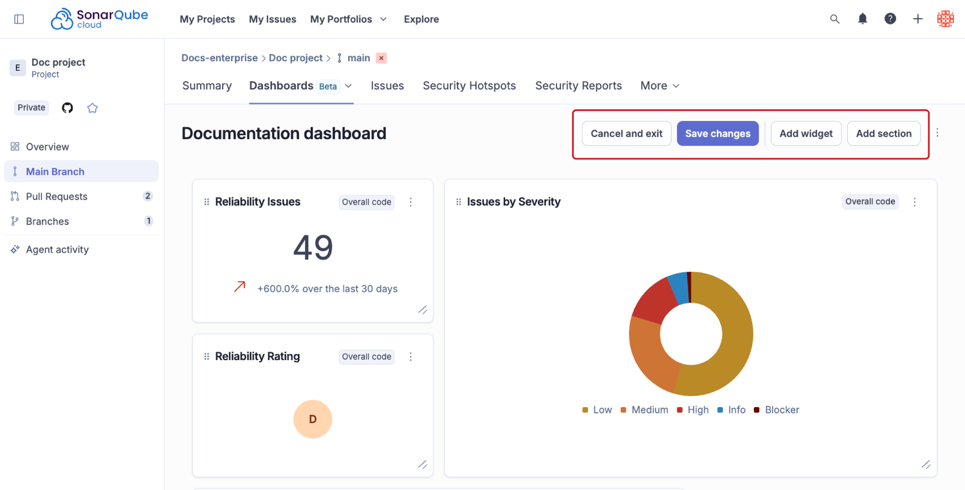Screen dimensions: 965x490
Task: Open the search magnifier icon
Action: [x=834, y=19]
